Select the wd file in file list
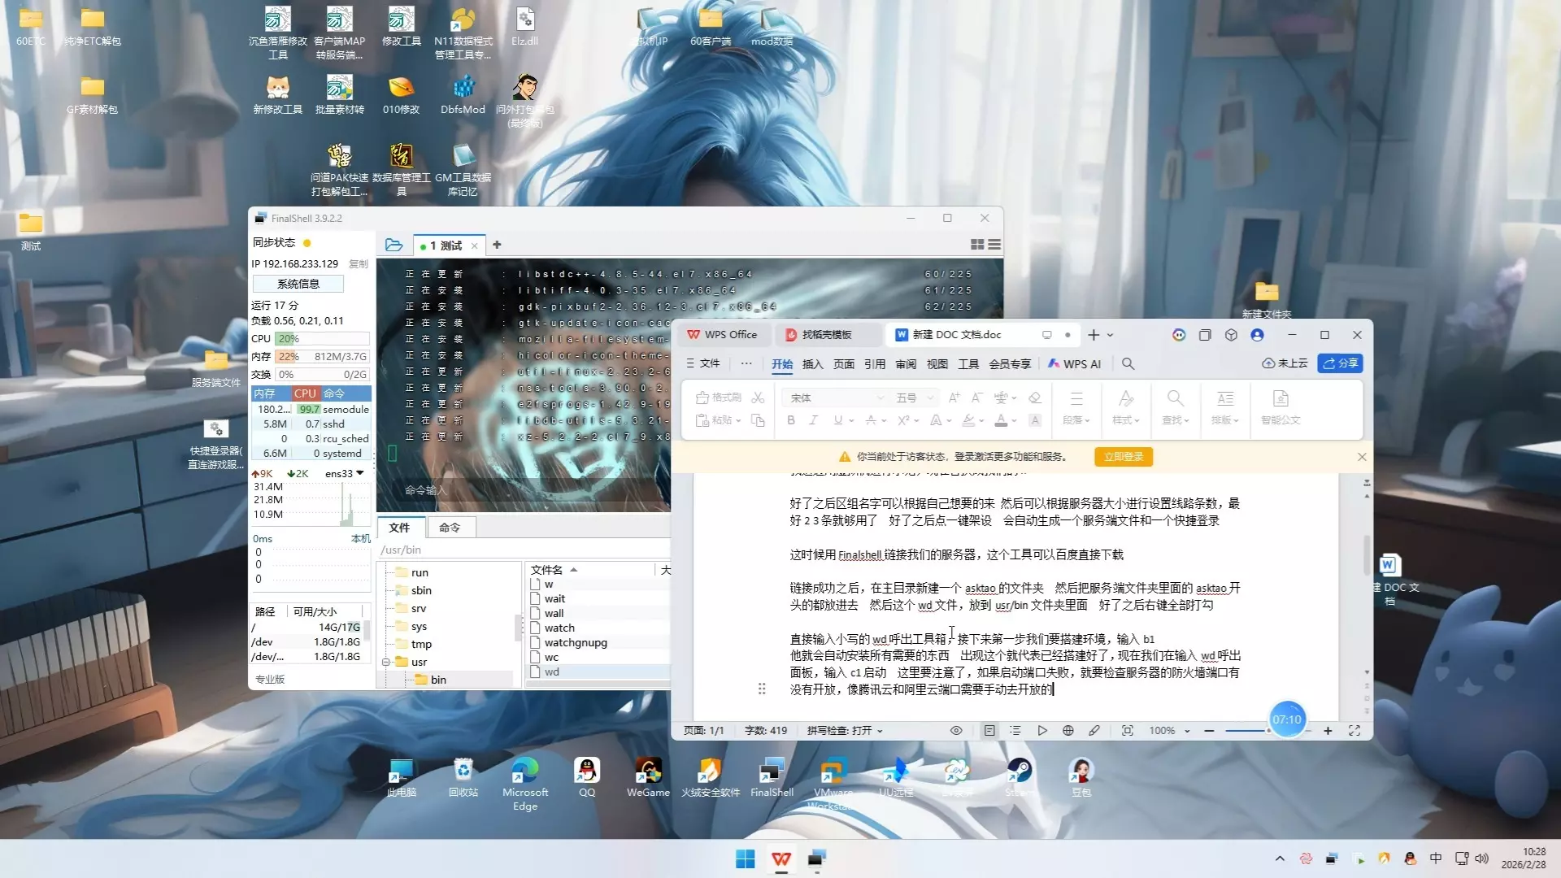This screenshot has width=1561, height=878. tap(552, 672)
